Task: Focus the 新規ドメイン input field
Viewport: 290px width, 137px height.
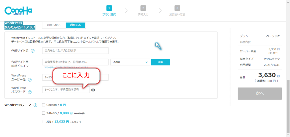Action: (x=75, y=62)
